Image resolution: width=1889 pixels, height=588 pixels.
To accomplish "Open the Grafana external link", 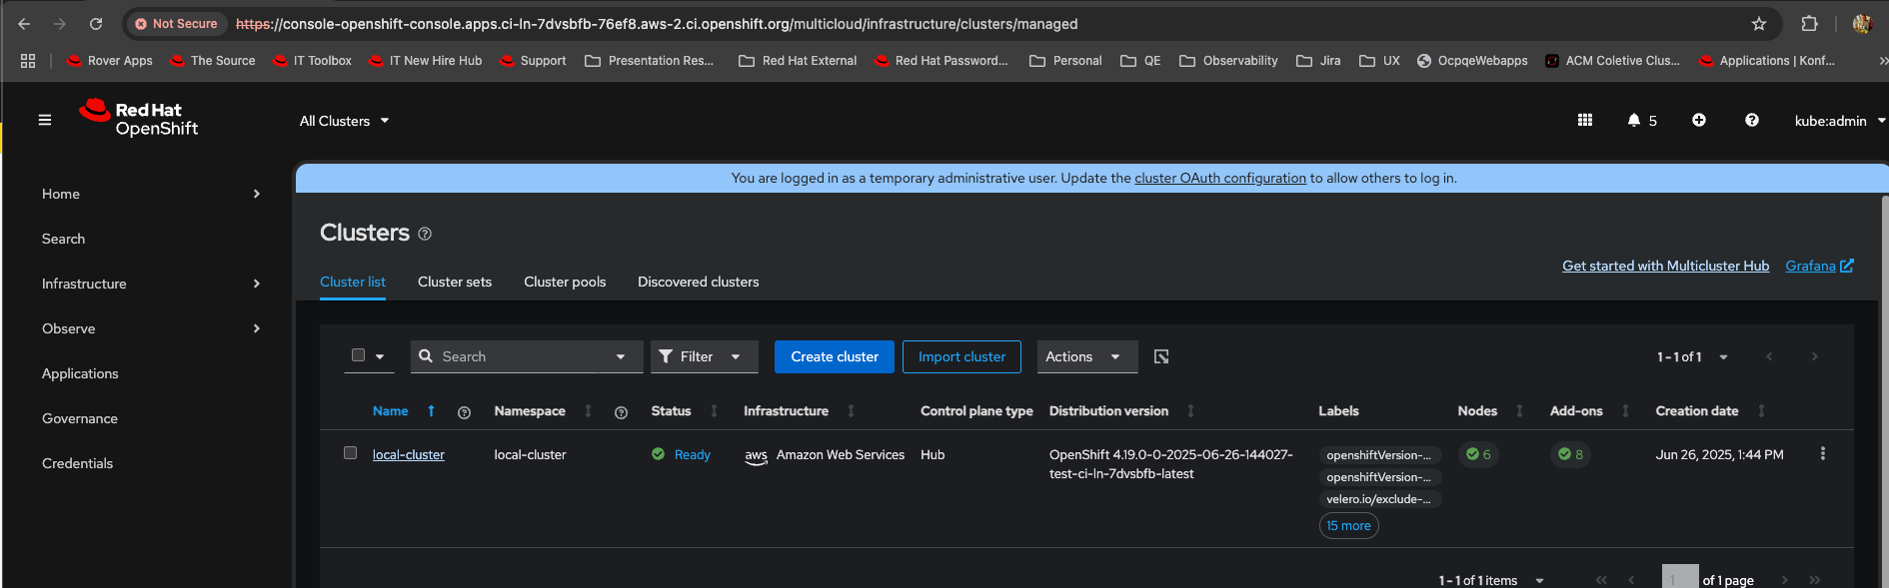I will tap(1820, 266).
